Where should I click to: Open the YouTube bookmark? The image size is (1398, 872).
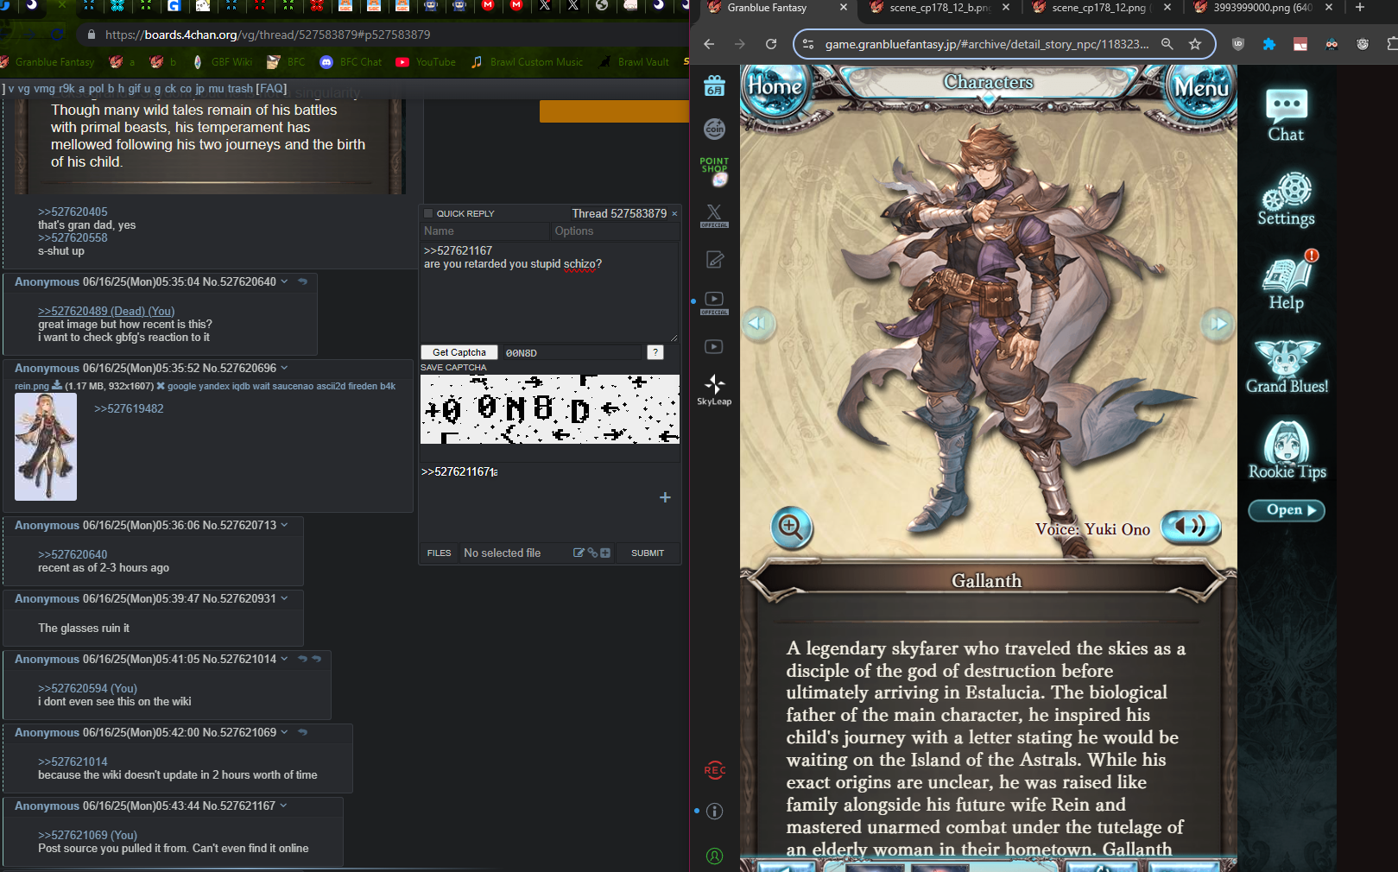(426, 62)
